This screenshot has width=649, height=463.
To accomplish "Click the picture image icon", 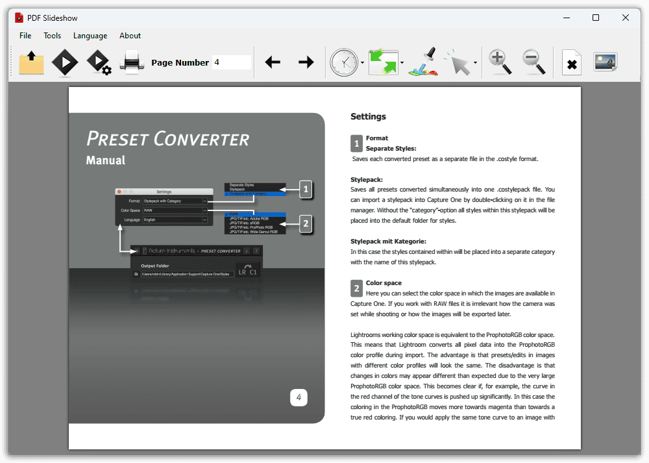I will [605, 62].
